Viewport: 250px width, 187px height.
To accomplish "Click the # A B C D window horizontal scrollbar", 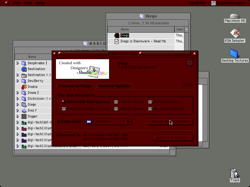I will click(x=92, y=152).
